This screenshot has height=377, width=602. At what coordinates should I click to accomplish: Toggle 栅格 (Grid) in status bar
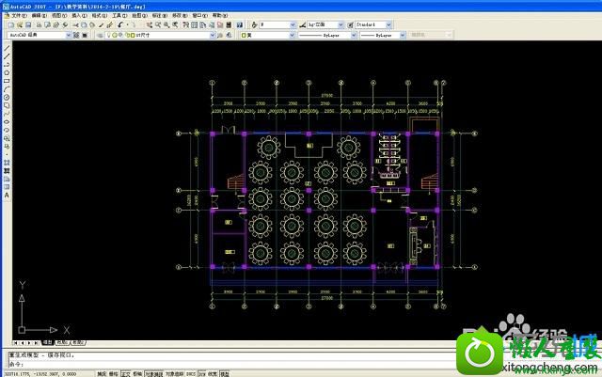(113, 373)
